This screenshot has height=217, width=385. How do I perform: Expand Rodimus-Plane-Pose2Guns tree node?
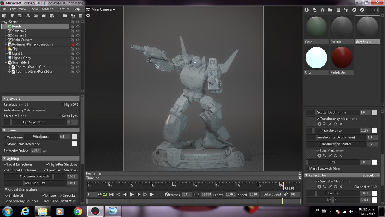6,44
